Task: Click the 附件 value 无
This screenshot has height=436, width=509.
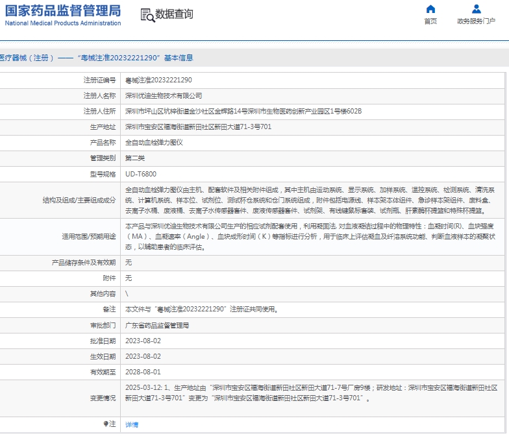Action: pyautogui.click(x=129, y=278)
